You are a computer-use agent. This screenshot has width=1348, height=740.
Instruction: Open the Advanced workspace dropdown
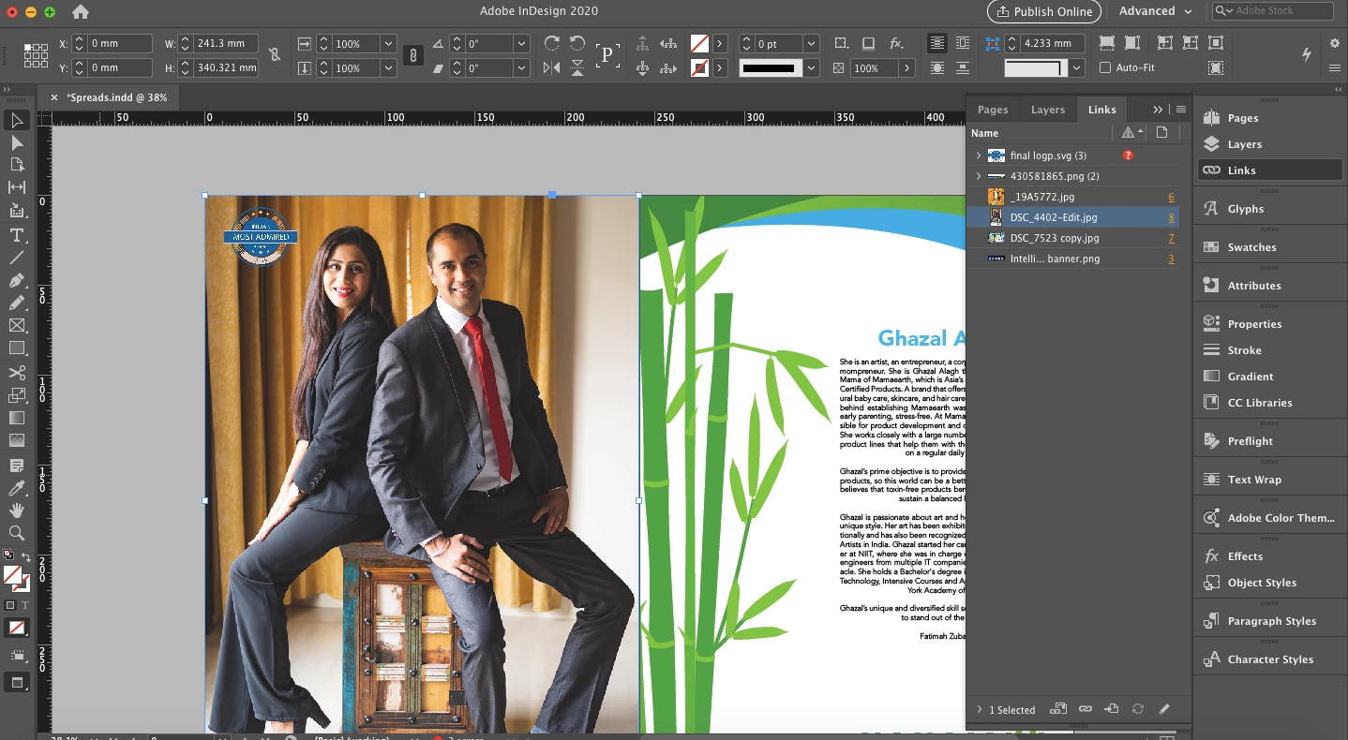pyautogui.click(x=1155, y=11)
